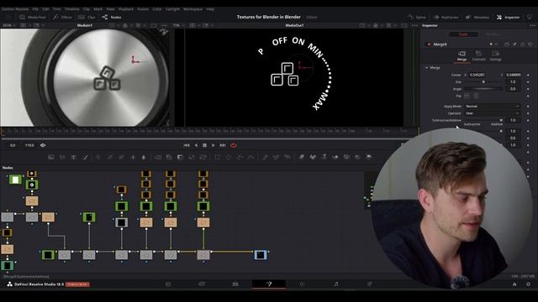Open project settings gear icon

pyautogui.click(x=528, y=284)
